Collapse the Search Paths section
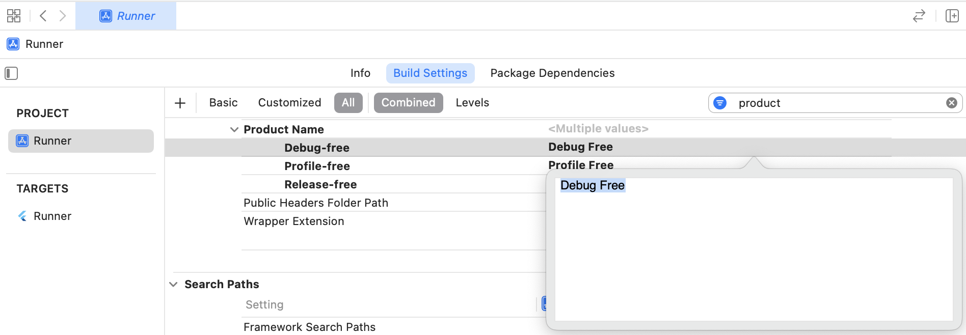The width and height of the screenshot is (966, 335). tap(174, 285)
